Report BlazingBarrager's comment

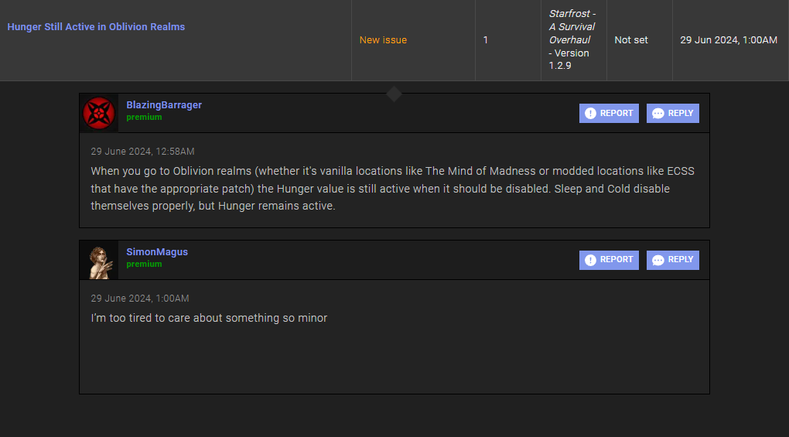tap(609, 113)
